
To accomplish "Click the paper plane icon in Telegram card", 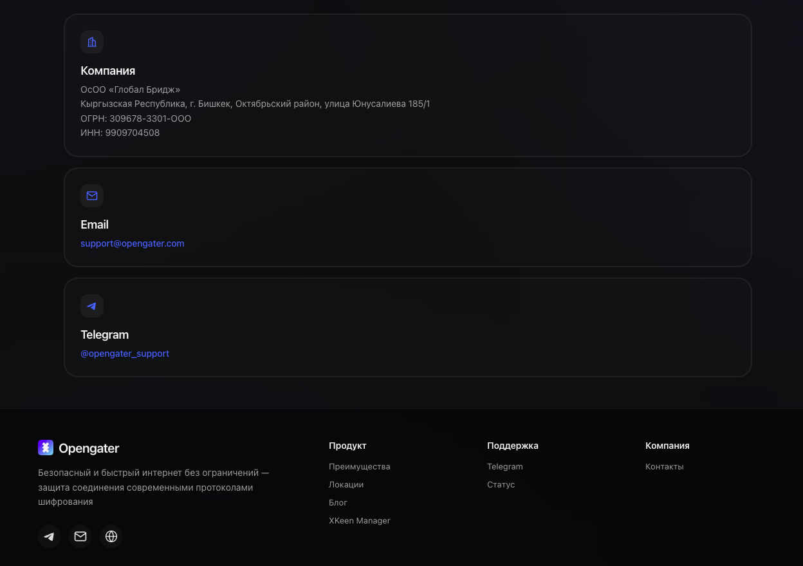I will 92,306.
